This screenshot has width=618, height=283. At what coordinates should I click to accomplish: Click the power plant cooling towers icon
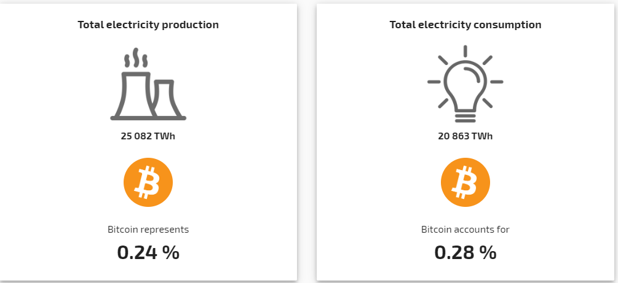tap(148, 86)
